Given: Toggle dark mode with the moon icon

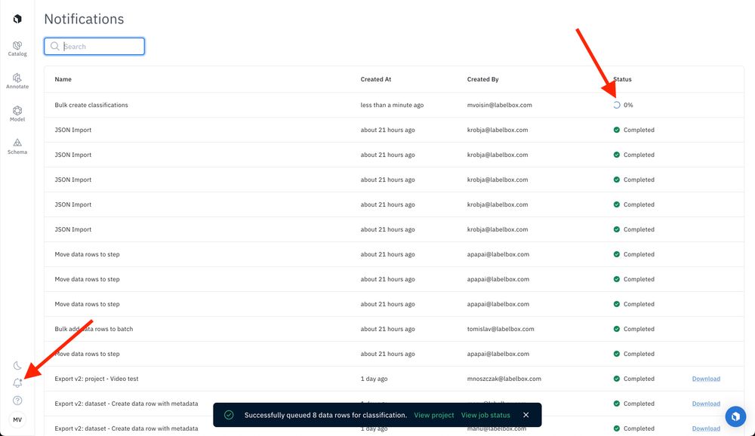Looking at the screenshot, I should tap(16, 366).
